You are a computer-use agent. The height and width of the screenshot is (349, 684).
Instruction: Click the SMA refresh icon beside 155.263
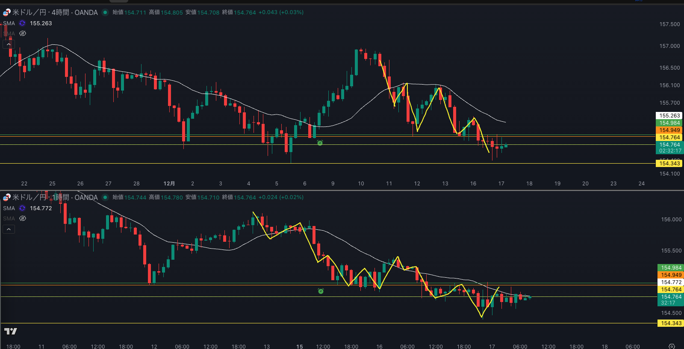[22, 23]
